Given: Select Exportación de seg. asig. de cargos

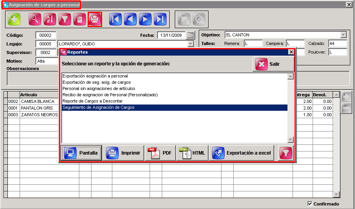Looking at the screenshot, I should (x=175, y=82).
